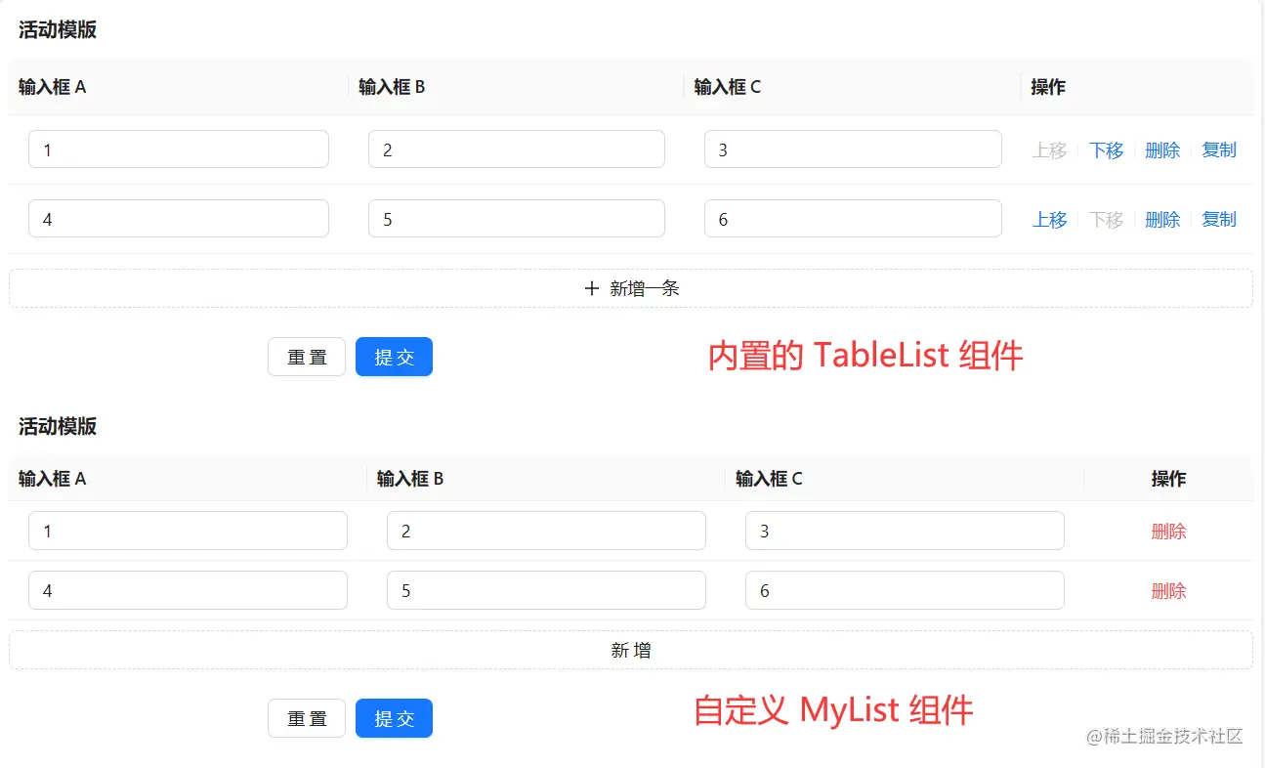Screen dimensions: 1265x768
Task: Click 操作 header in MyList
Action: [1168, 479]
